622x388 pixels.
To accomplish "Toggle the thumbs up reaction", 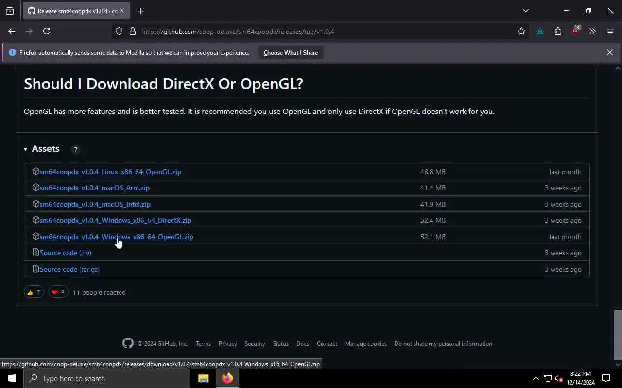I will pyautogui.click(x=34, y=292).
